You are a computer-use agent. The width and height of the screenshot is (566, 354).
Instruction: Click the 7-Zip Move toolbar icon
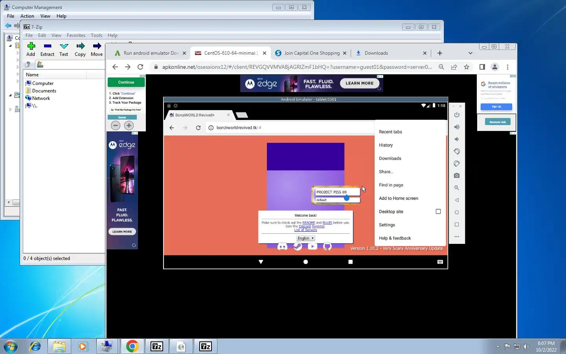click(x=97, y=46)
